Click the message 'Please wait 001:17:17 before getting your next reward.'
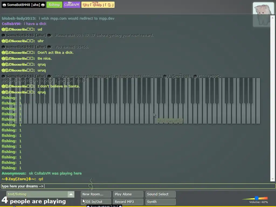276x207 pixels. 104,35
